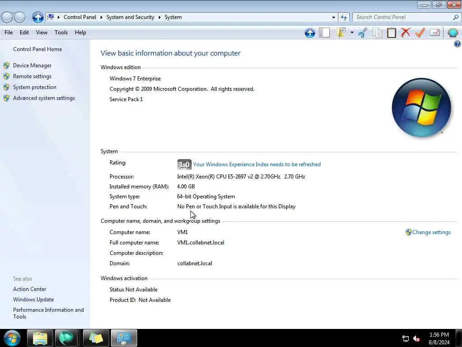Click the '64-bit Operating System' text

point(206,197)
